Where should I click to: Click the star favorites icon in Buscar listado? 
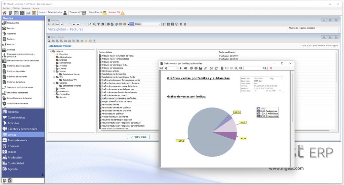click(86, 41)
